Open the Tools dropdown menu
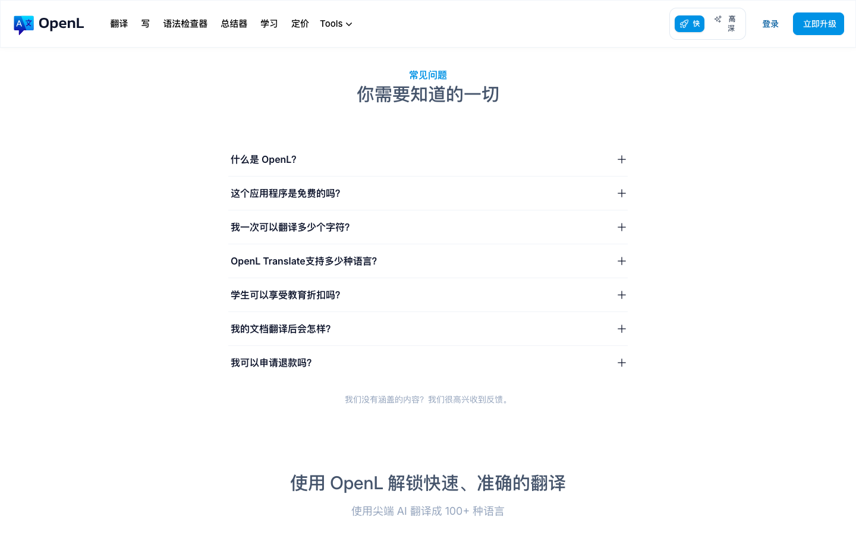Viewport: 856px width, 535px height. pyautogui.click(x=336, y=24)
